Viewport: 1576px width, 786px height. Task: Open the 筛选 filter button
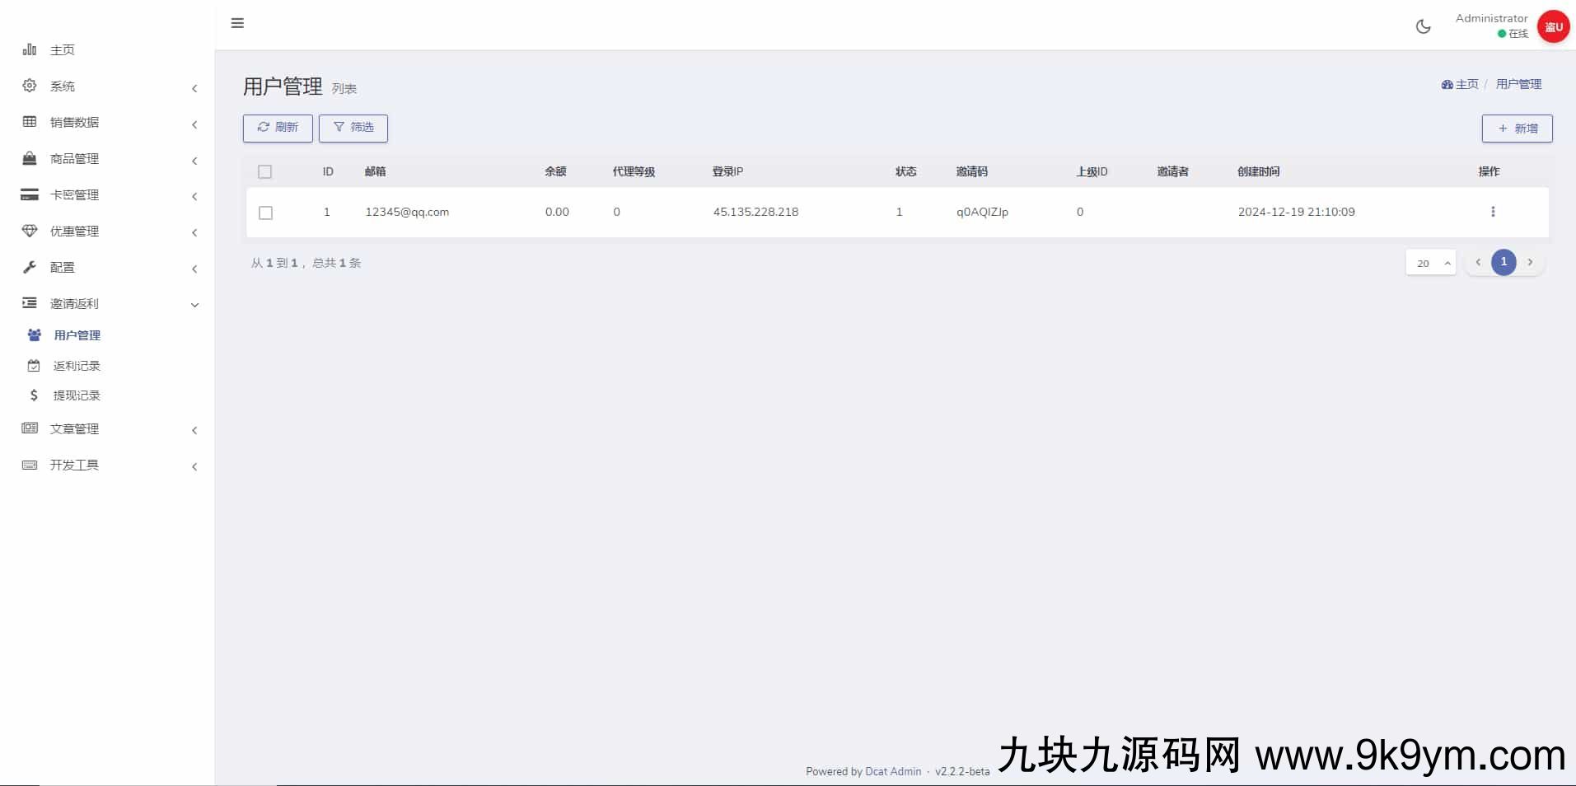point(353,128)
